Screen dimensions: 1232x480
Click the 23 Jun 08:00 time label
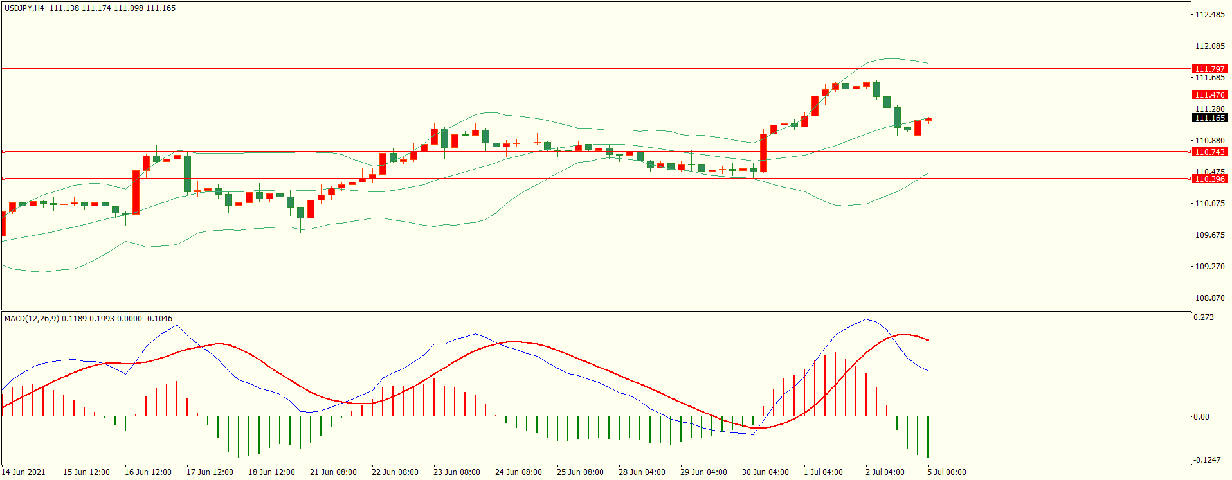tap(457, 472)
